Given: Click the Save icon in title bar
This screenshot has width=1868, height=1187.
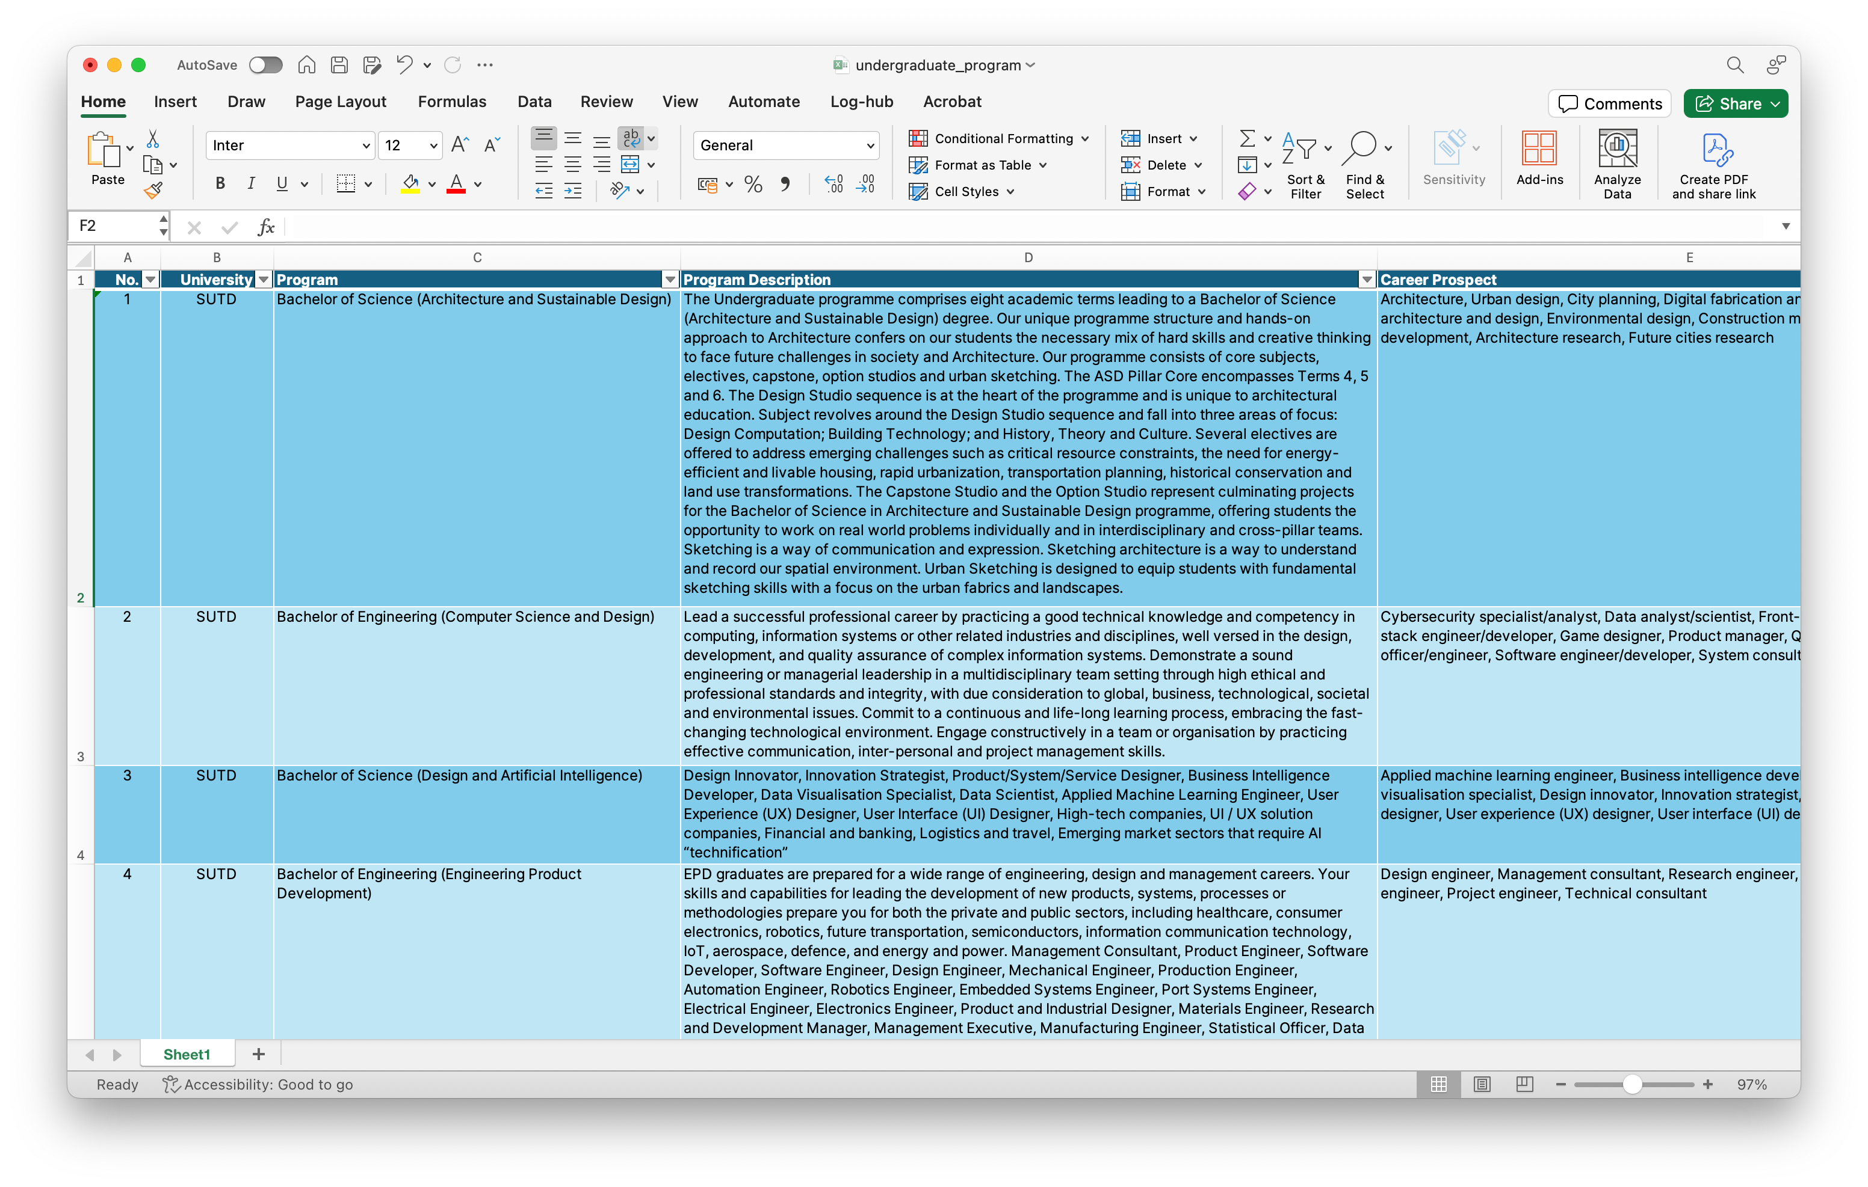Looking at the screenshot, I should click(339, 65).
